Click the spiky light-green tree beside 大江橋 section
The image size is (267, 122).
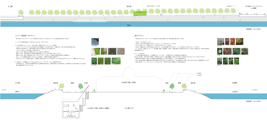pyautogui.click(x=61, y=86)
